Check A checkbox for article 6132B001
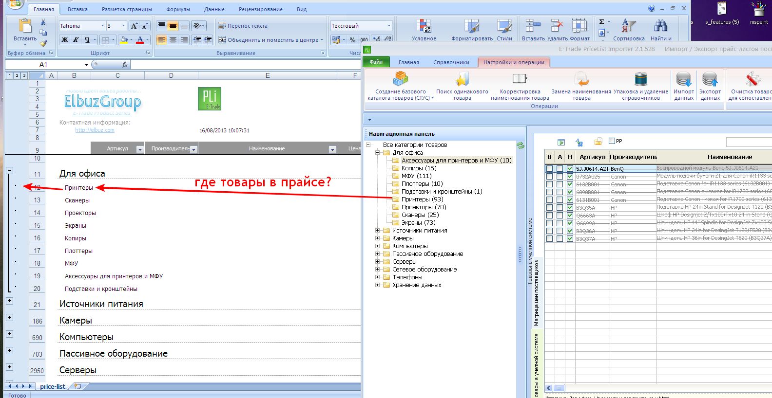This screenshot has height=398, width=772. click(x=560, y=184)
